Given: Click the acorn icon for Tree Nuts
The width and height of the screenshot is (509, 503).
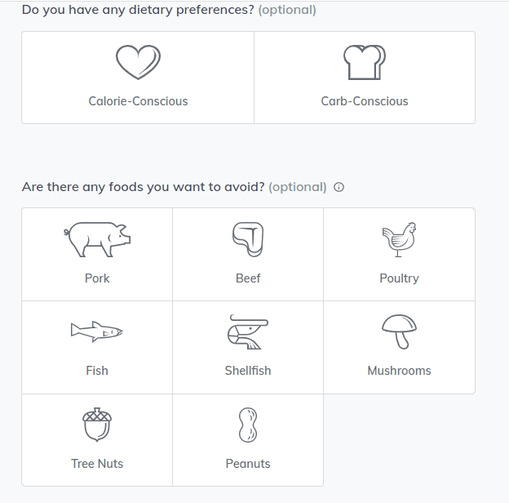Looking at the screenshot, I should (x=97, y=425).
